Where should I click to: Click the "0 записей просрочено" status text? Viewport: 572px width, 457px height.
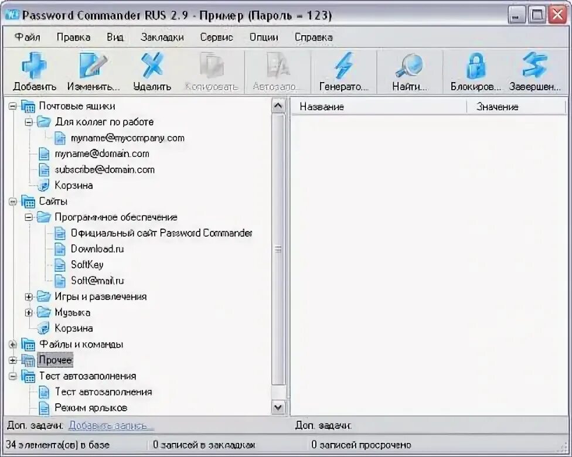(x=361, y=445)
